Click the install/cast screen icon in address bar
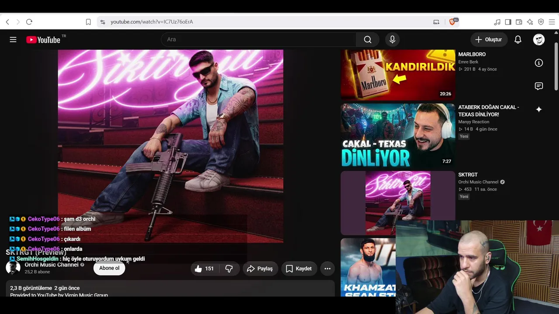 pyautogui.click(x=436, y=22)
